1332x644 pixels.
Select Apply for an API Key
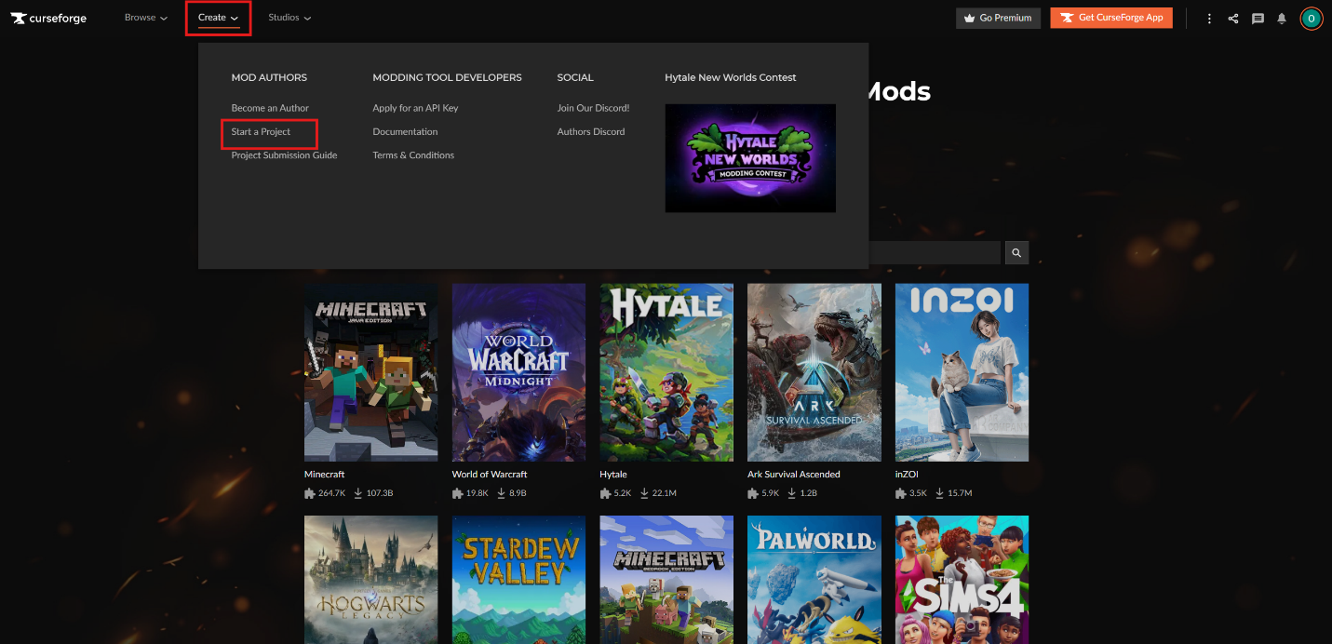coord(415,108)
